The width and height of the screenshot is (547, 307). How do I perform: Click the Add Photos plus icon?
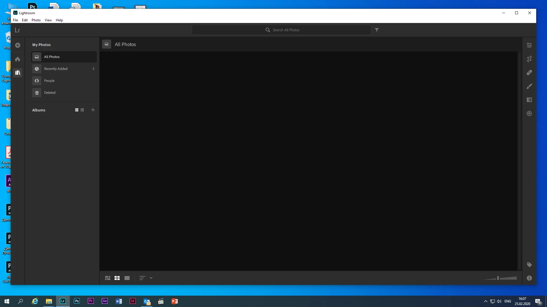[18, 45]
